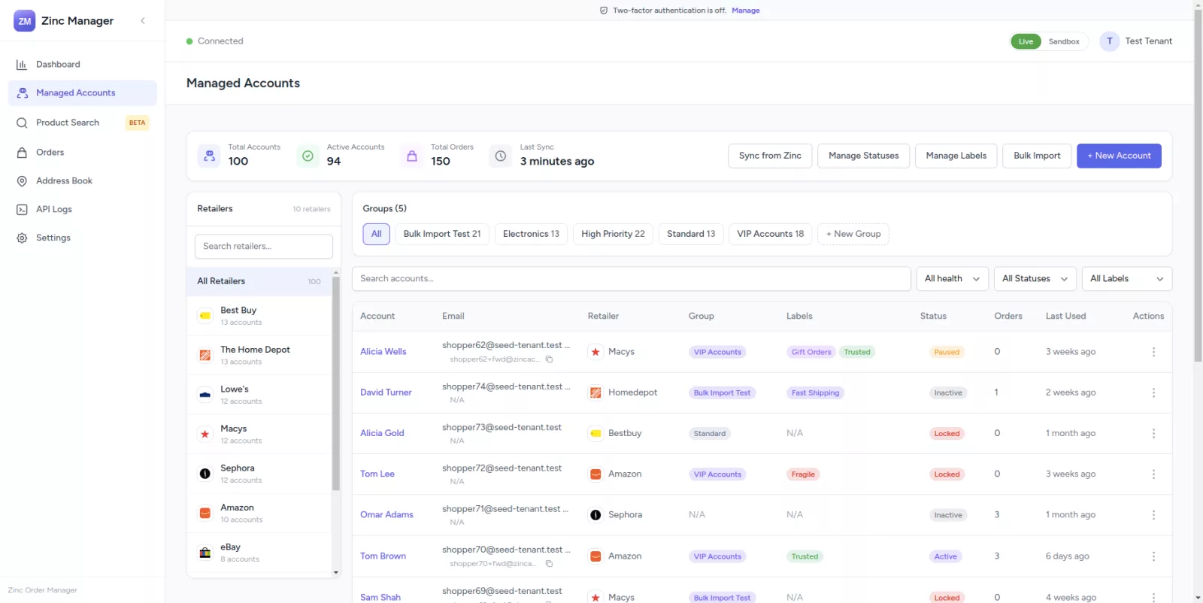The height and width of the screenshot is (603, 1203).
Task: Open Managed Accounts in the sidebar
Action: [83, 93]
